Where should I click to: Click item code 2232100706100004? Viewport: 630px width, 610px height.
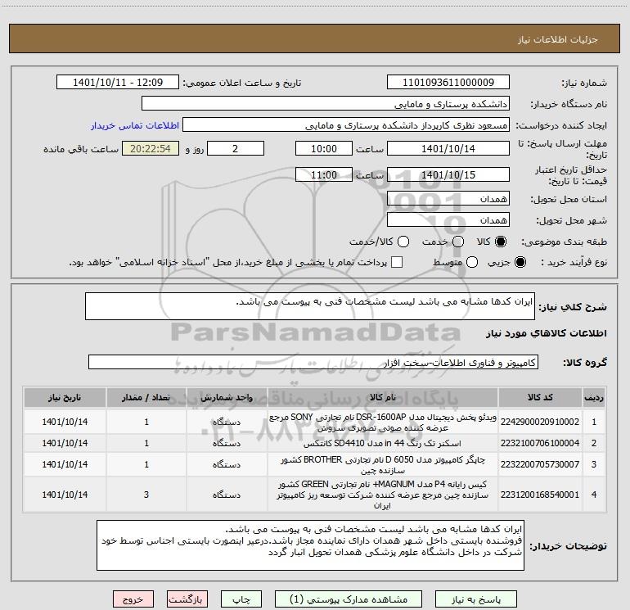point(540,443)
